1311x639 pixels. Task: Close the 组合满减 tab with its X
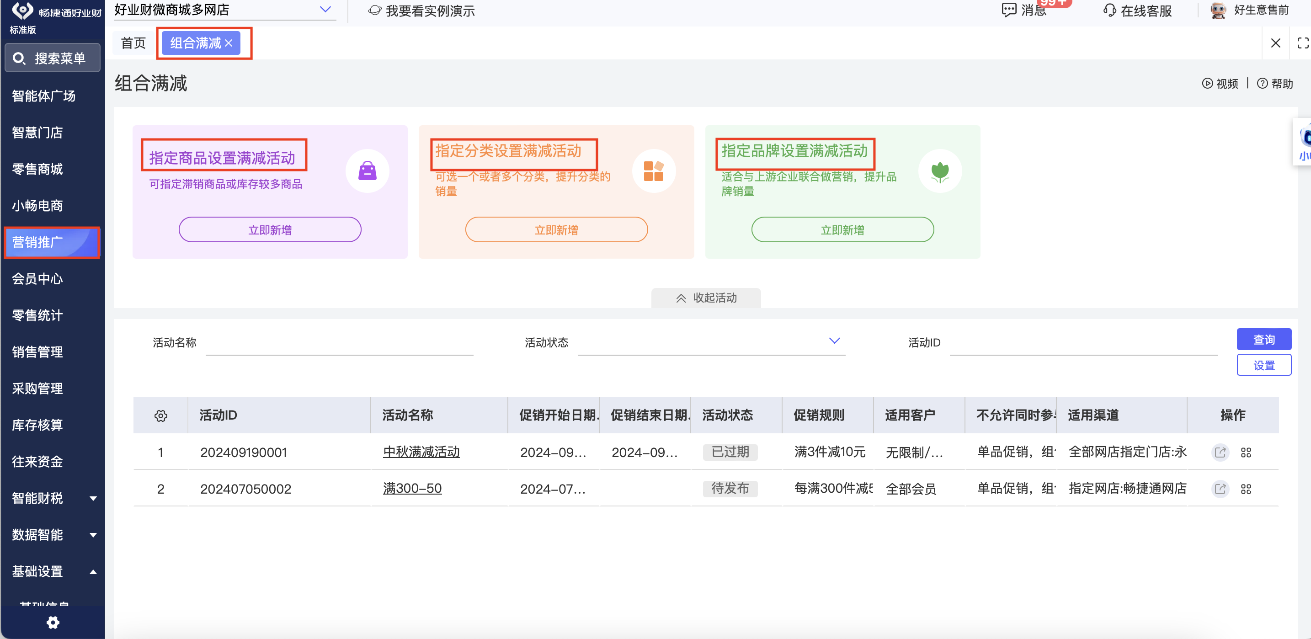pos(229,43)
